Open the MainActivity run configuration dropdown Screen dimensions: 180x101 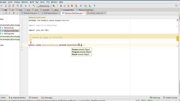[x=44, y=6]
